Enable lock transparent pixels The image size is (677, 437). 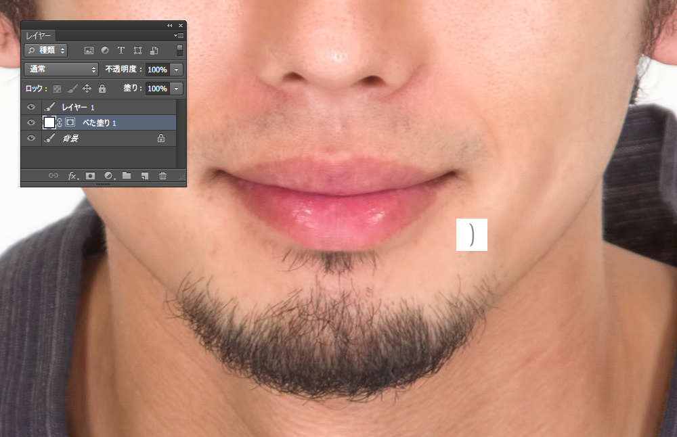pyautogui.click(x=57, y=89)
